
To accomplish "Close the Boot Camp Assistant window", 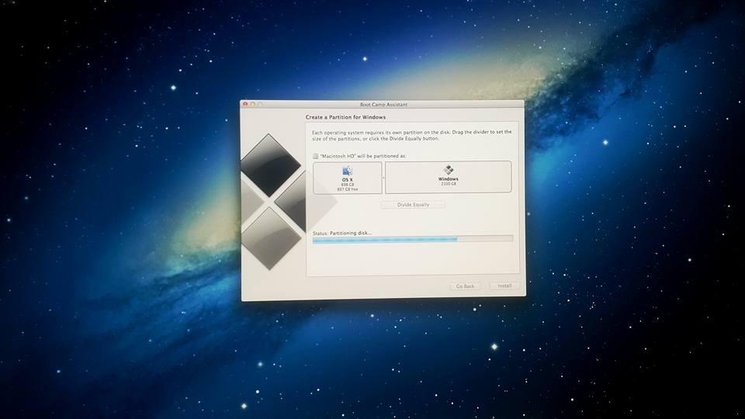I will (246, 104).
